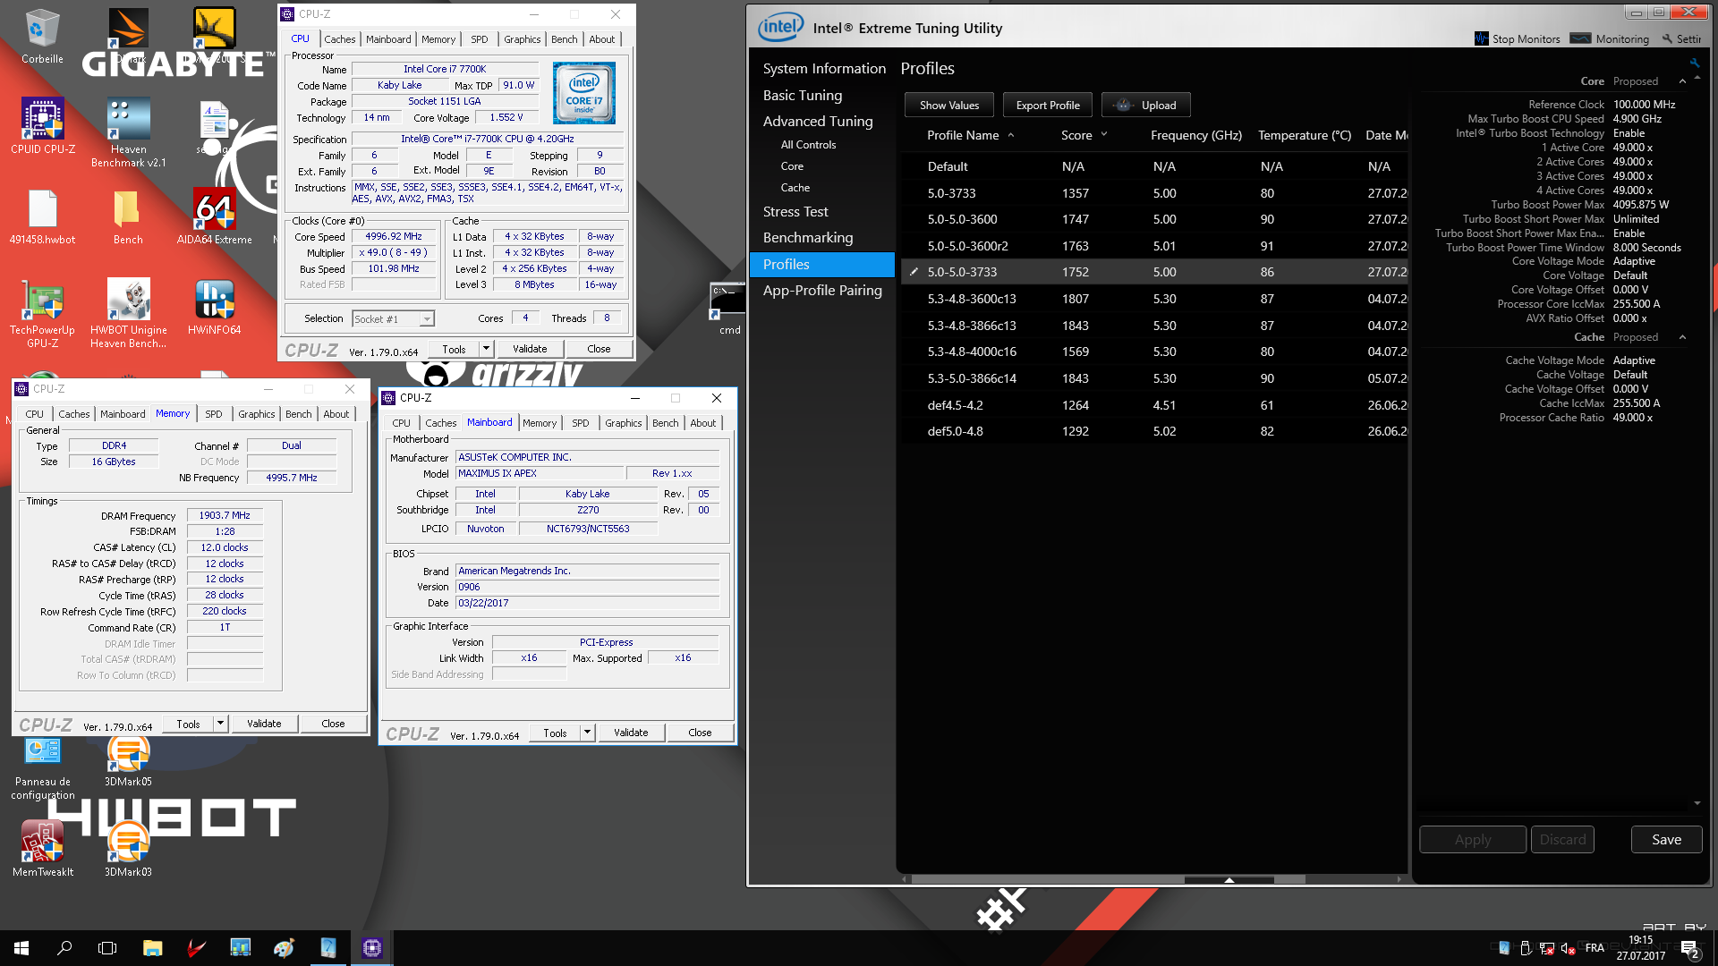Open the Action Center notification icon
This screenshot has width=1718, height=966.
(x=1690, y=949)
